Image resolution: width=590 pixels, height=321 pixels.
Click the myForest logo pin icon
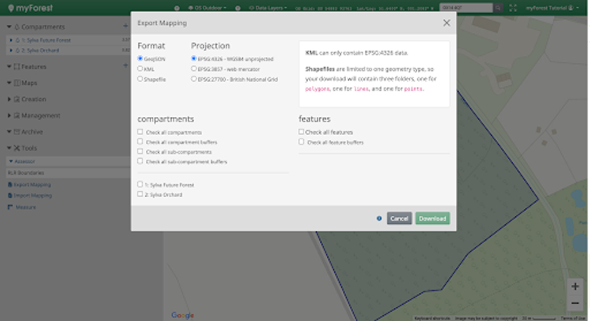[11, 8]
